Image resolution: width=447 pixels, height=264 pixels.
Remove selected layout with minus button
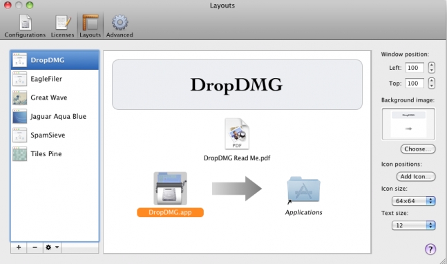(x=35, y=247)
